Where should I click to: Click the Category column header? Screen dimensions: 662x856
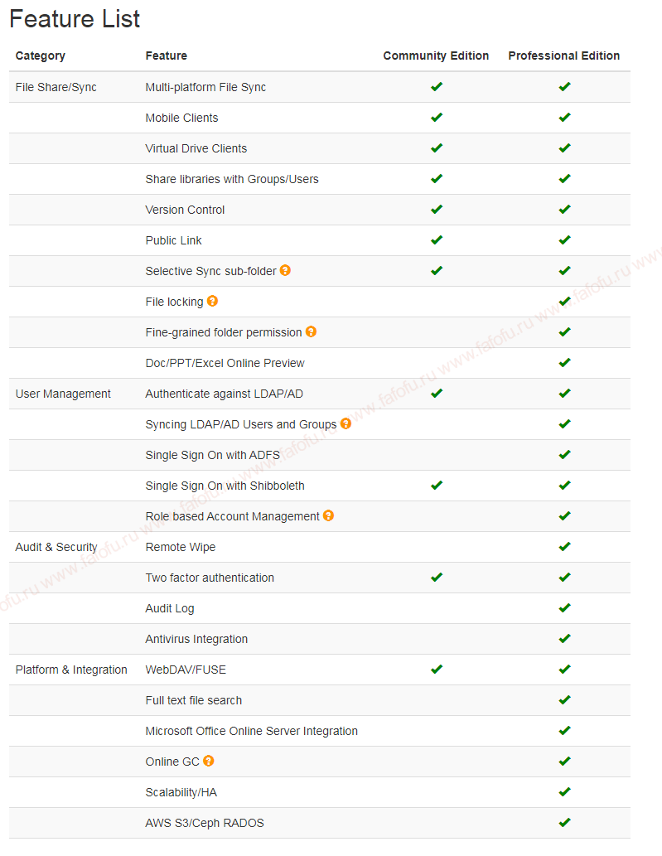[41, 56]
